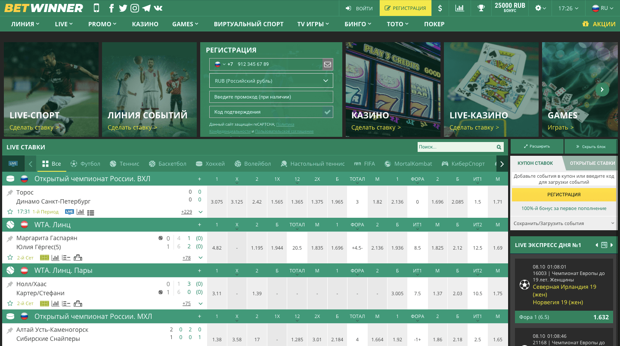Open the PROMO menu

tap(102, 24)
